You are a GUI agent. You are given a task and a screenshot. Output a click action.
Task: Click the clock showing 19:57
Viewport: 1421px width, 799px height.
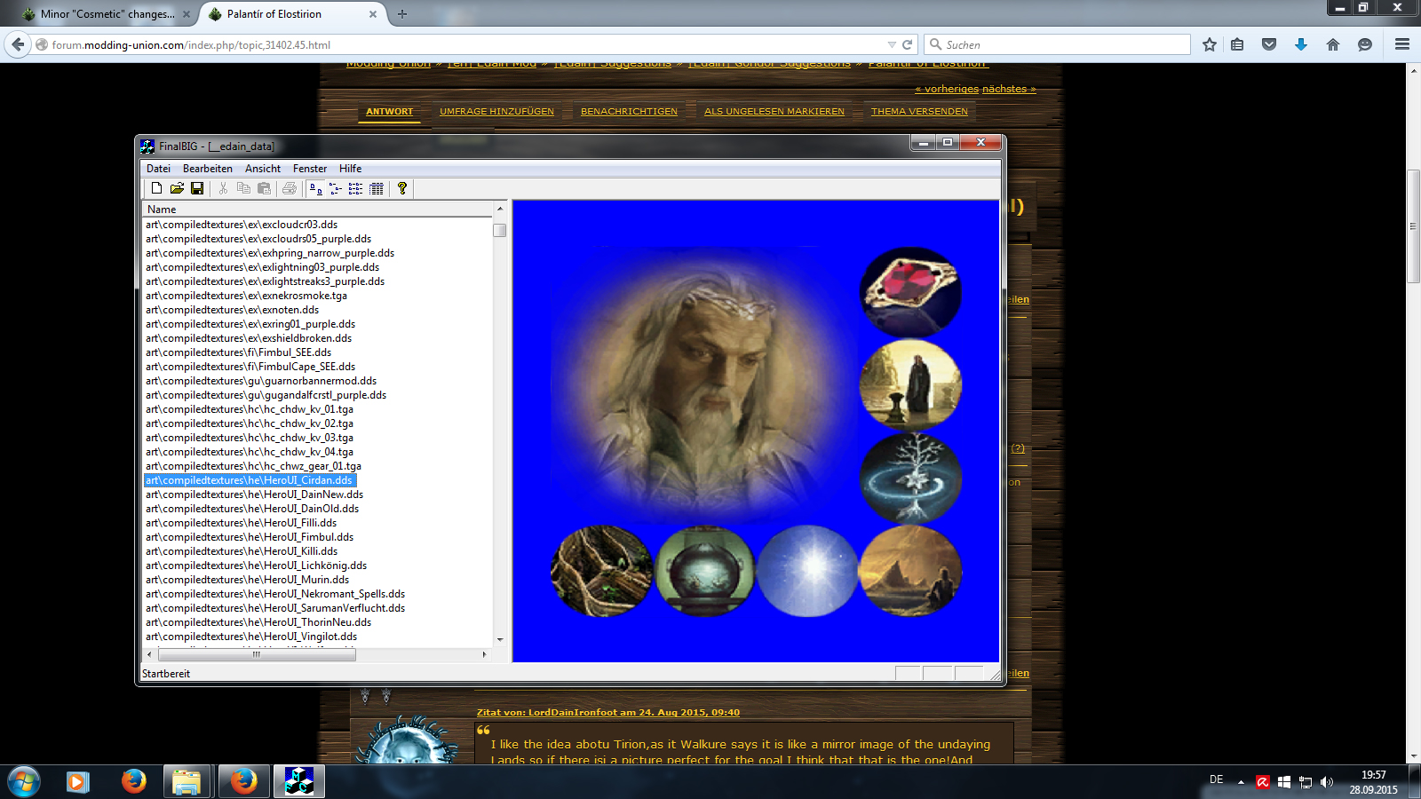click(1373, 775)
